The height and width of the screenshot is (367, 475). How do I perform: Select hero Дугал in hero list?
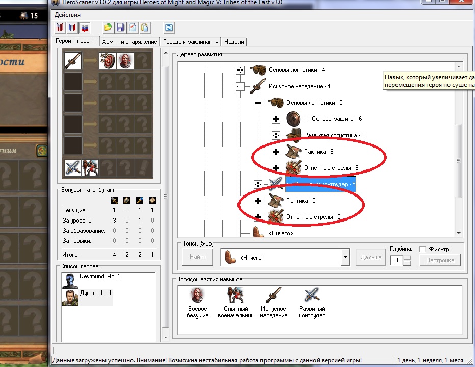coord(87,297)
